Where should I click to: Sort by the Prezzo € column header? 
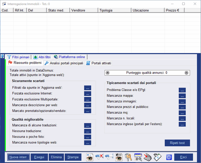pyautogui.click(x=175, y=10)
